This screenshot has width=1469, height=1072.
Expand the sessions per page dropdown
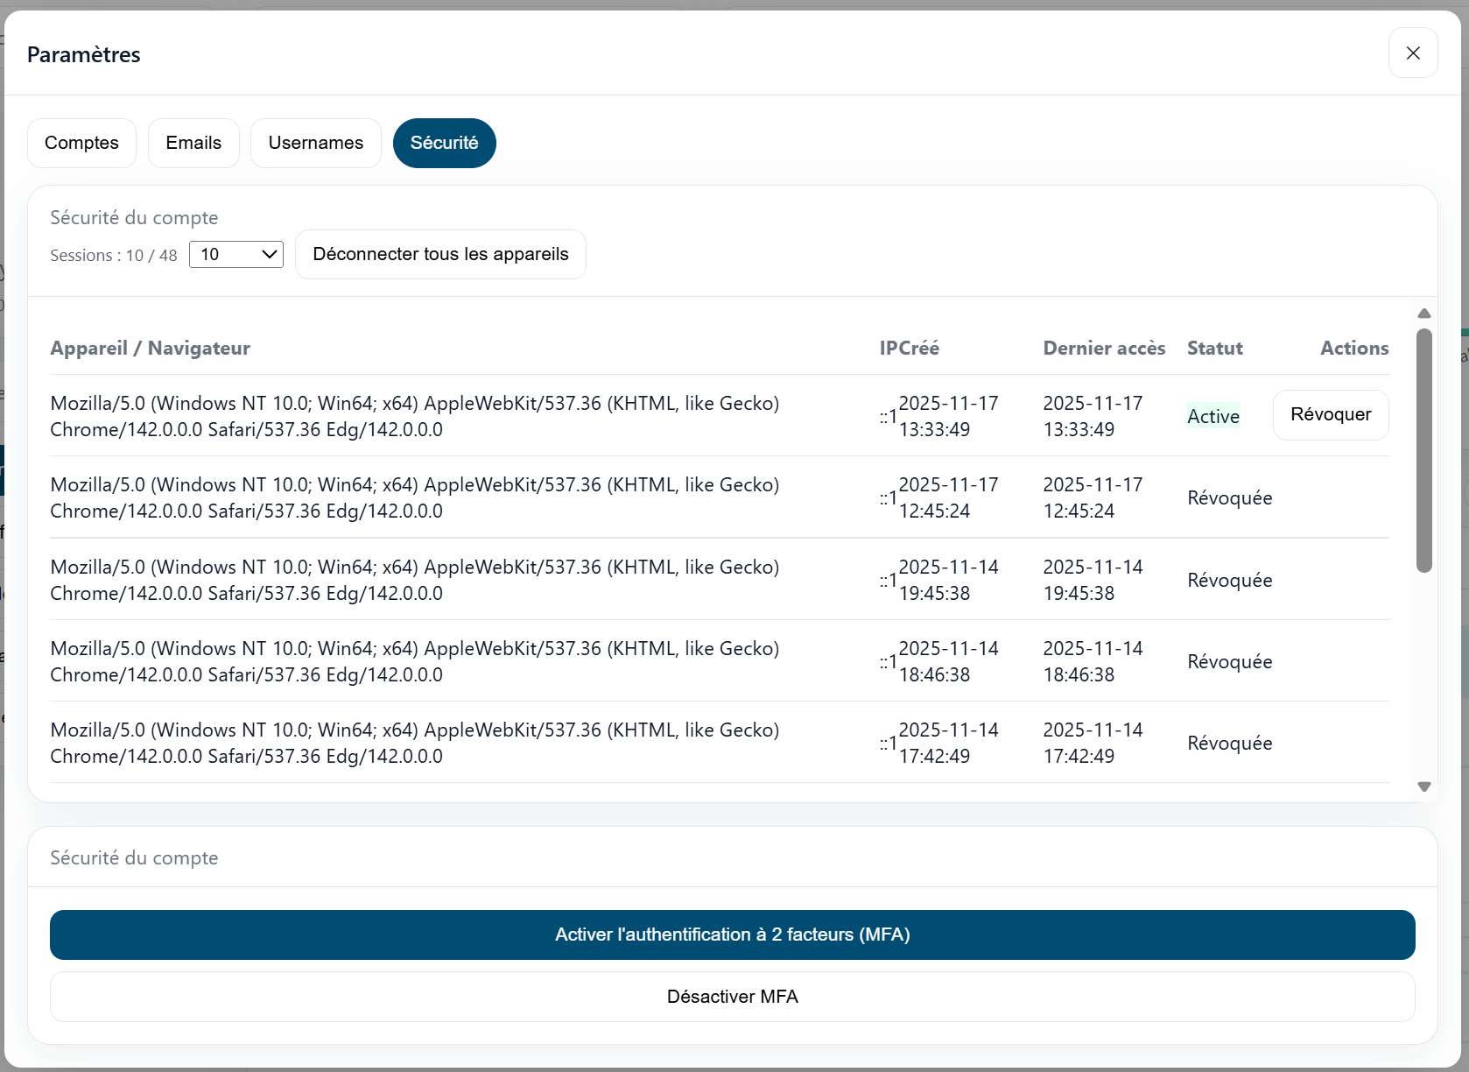[x=236, y=255]
